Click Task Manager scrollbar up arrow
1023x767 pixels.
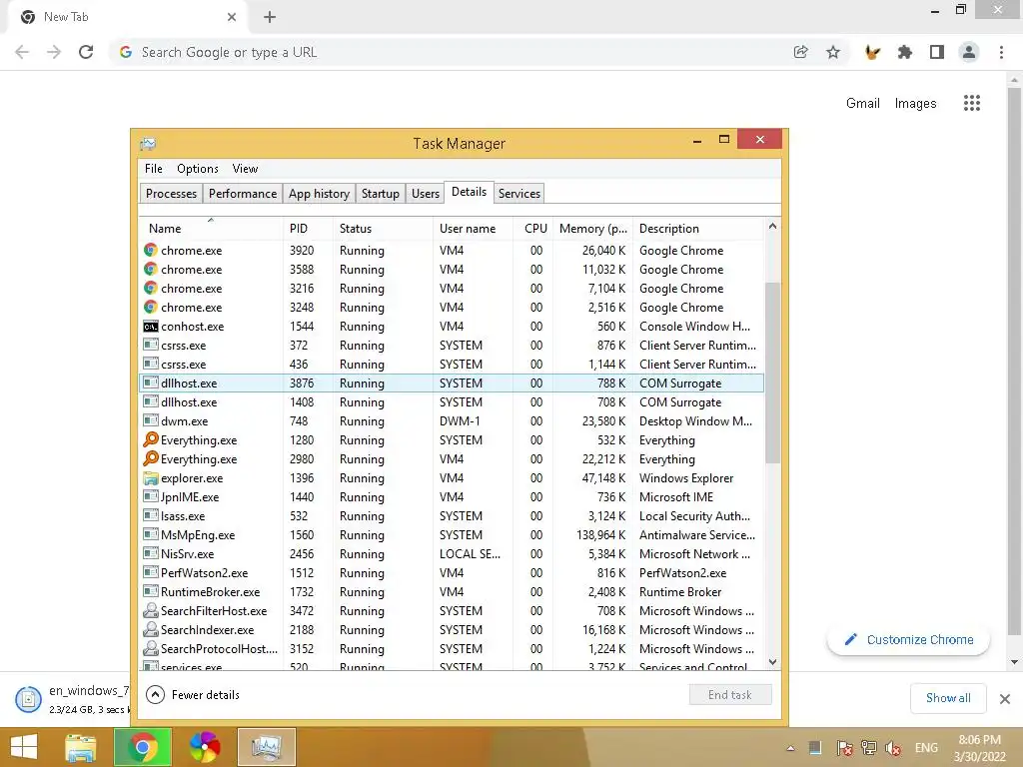(x=772, y=227)
